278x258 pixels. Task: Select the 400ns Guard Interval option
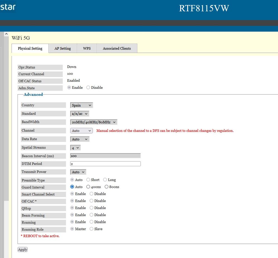pos(88,187)
